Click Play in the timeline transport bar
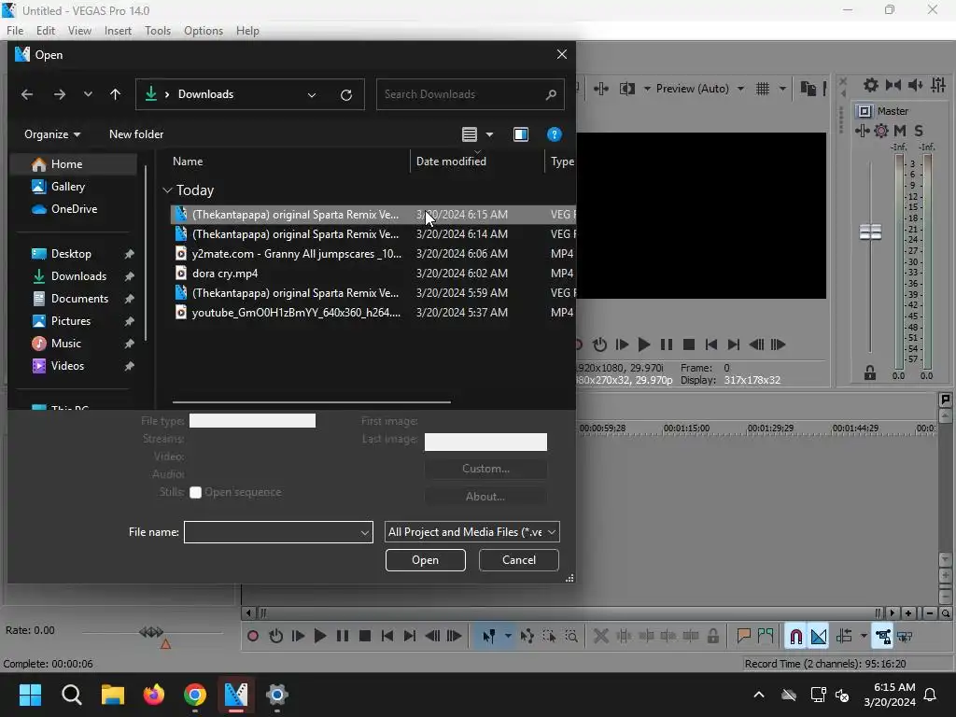 [320, 636]
